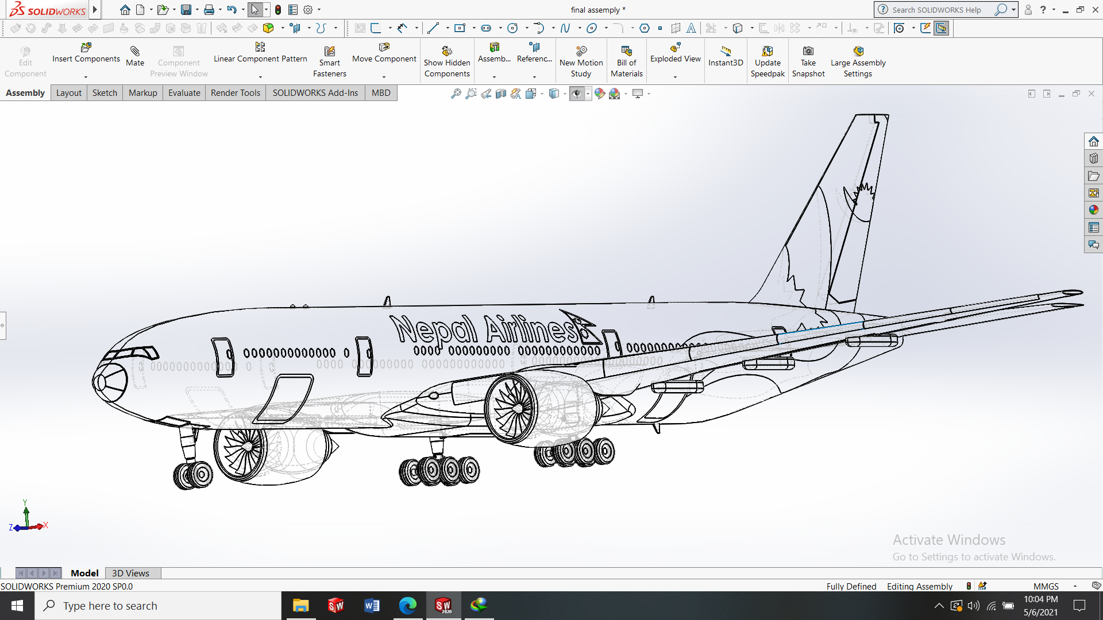Select the Line sketch tool
Viewport: 1103px width, 620px height.
tap(433, 28)
